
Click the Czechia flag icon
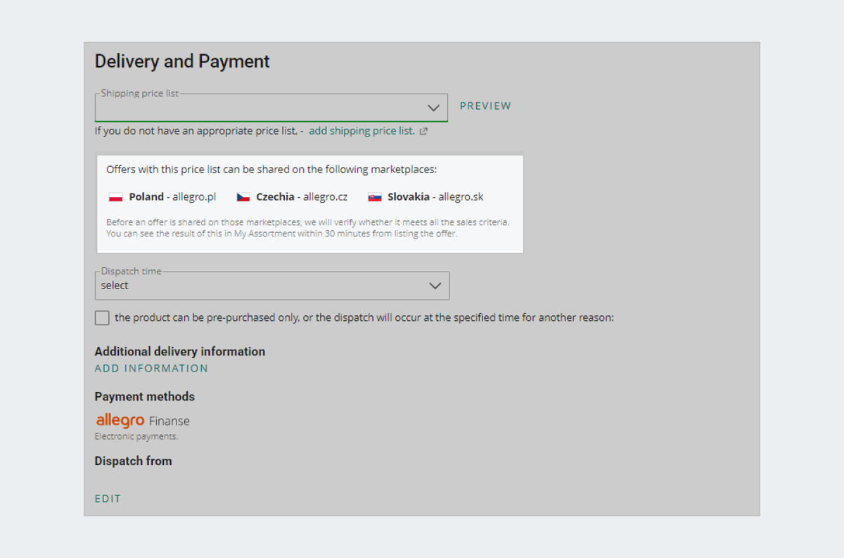point(243,198)
